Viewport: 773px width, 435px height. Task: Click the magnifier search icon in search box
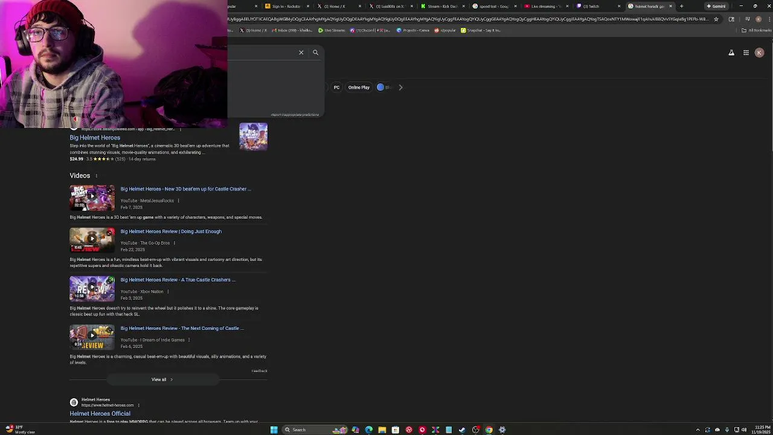(x=315, y=53)
